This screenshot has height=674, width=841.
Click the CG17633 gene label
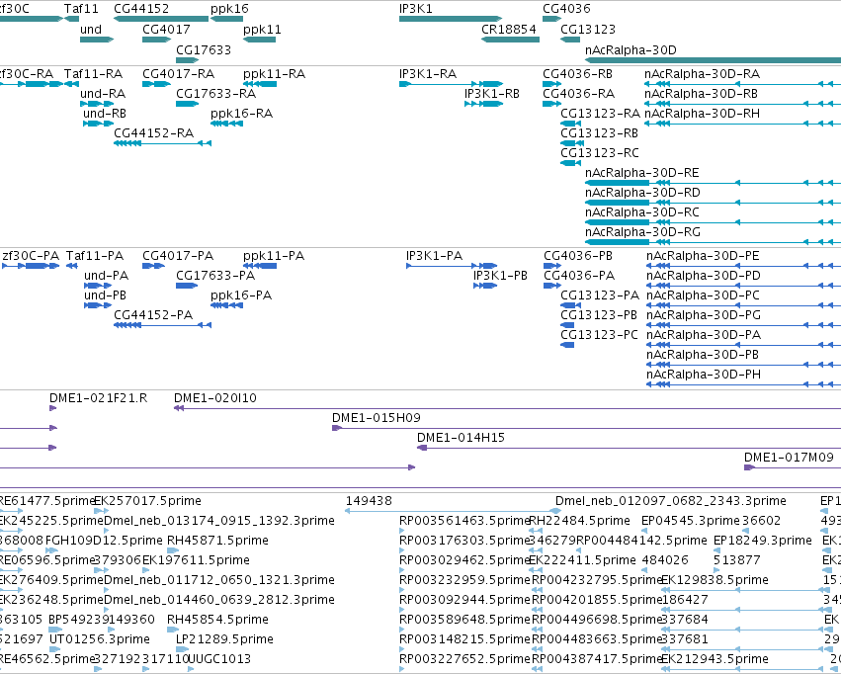click(204, 49)
